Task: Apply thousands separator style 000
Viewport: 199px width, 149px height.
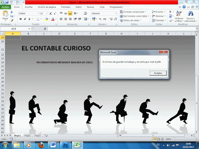Action: pos(105,19)
